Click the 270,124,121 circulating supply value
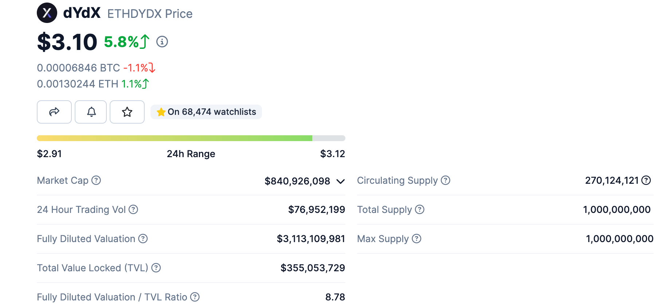Image resolution: width=658 pixels, height=307 pixels. (612, 180)
